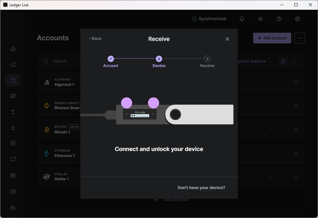Open the Algorand 1 account row
The width and height of the screenshot is (318, 218).
pos(171,82)
